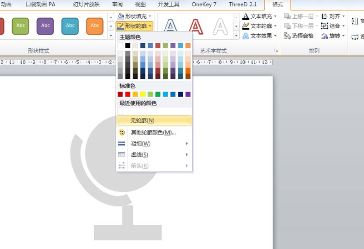Pick the black theme color swatch
Viewport: 364px width, 249px height.
[x=128, y=46]
